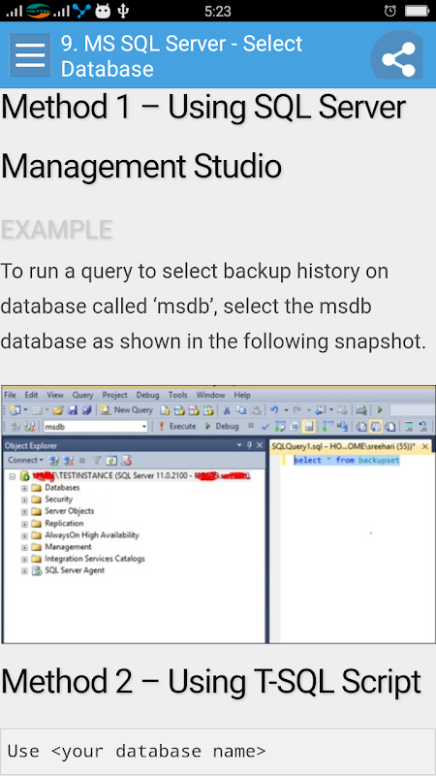Select SQL Server Agent tree item
The height and width of the screenshot is (776, 436).
[x=75, y=570]
